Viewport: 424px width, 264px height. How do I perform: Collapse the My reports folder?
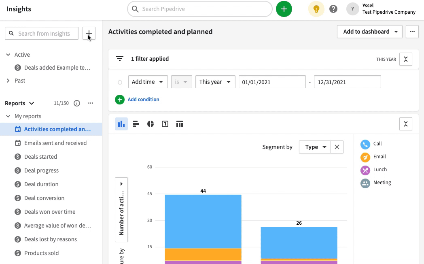click(x=8, y=116)
